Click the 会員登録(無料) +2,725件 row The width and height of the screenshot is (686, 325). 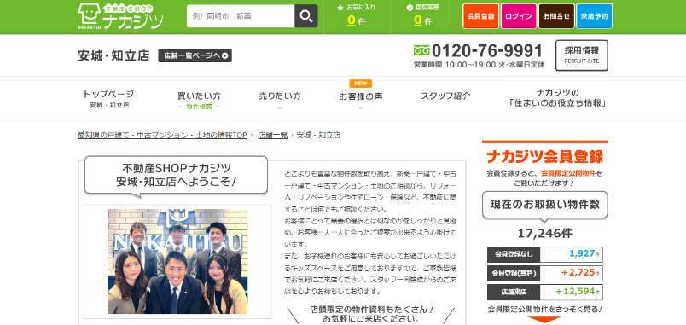tap(544, 273)
